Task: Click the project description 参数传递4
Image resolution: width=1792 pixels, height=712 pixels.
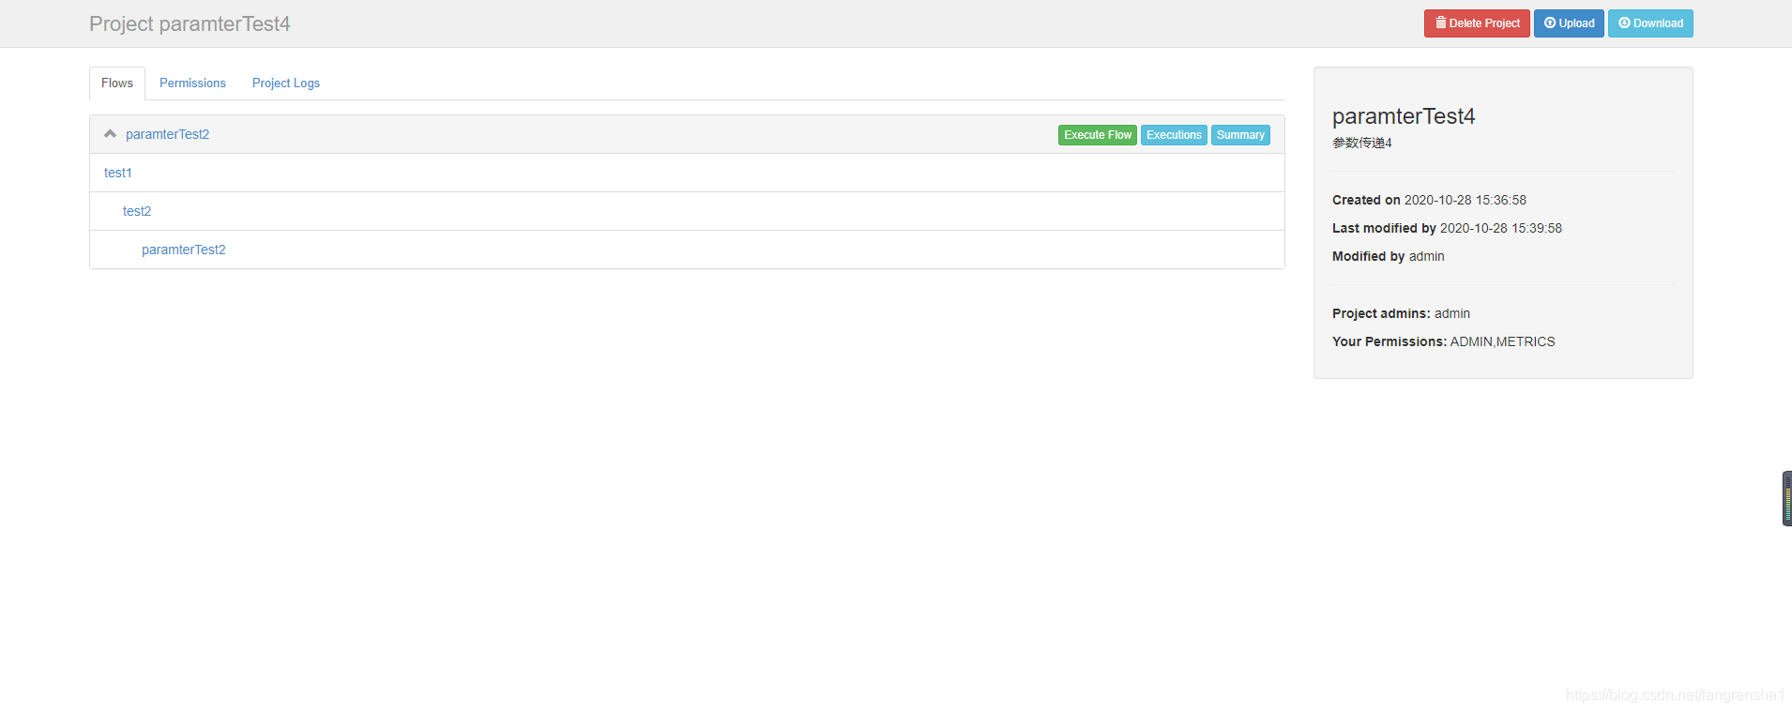Action: (x=1362, y=143)
